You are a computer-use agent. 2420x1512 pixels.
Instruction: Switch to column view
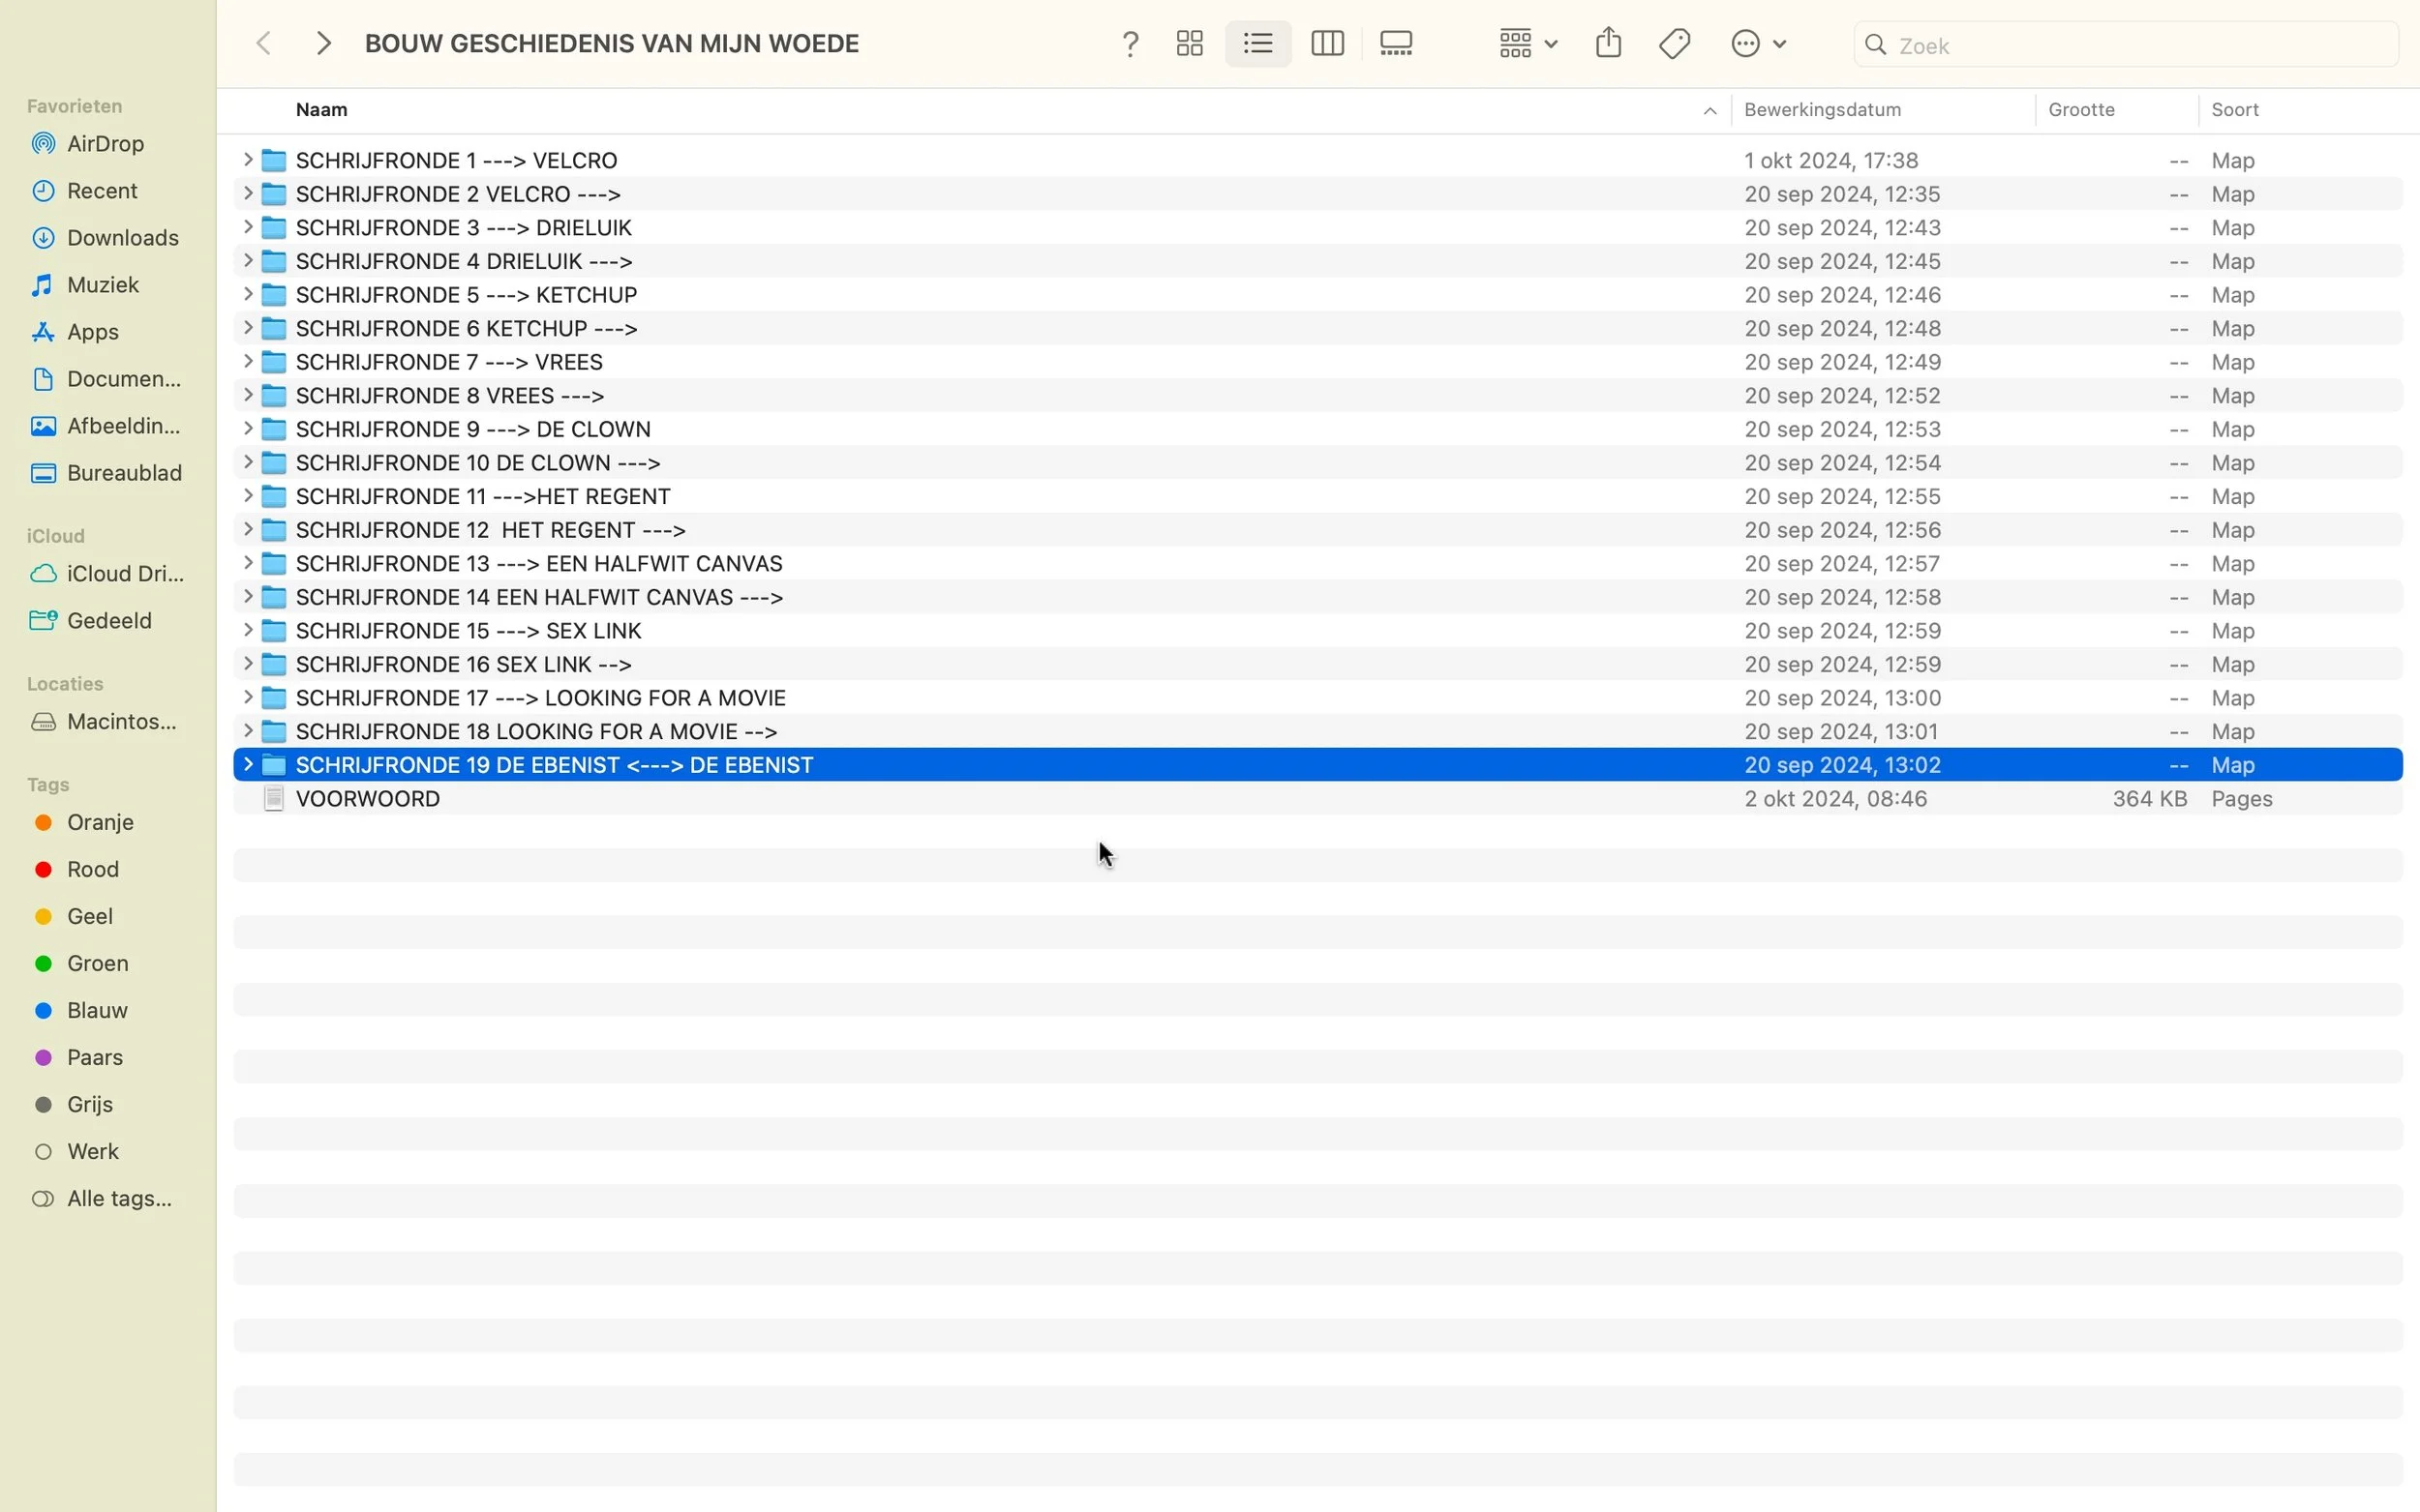(x=1326, y=44)
